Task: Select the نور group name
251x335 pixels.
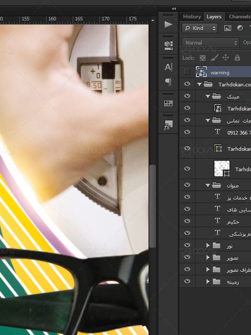Action: (x=230, y=246)
